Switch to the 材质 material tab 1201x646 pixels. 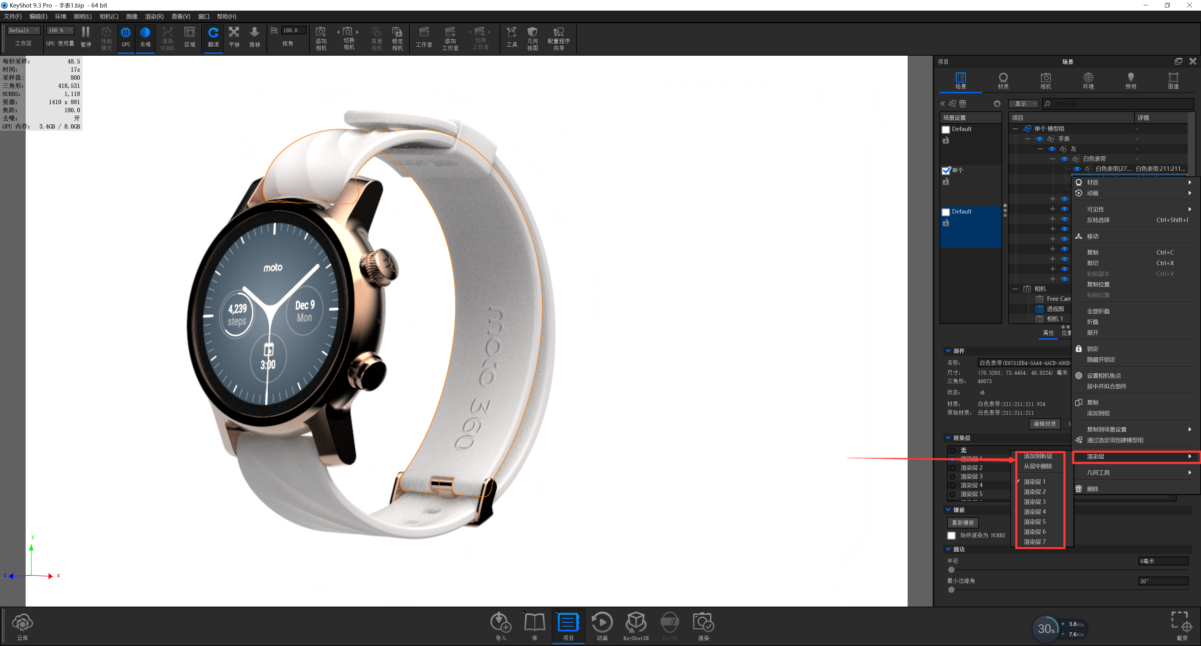tap(1003, 80)
